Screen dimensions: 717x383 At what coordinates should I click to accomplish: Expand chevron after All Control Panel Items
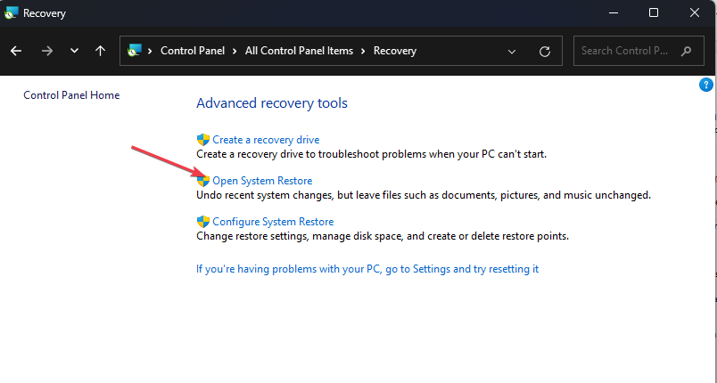pyautogui.click(x=363, y=51)
